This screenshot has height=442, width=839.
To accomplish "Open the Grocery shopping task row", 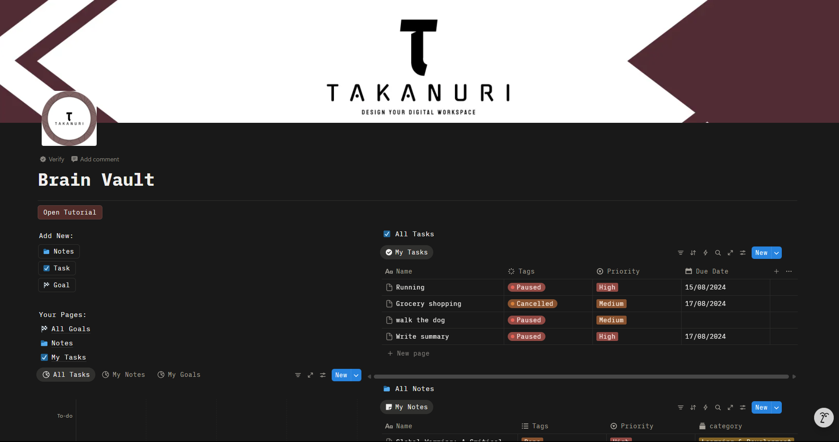I will (428, 304).
